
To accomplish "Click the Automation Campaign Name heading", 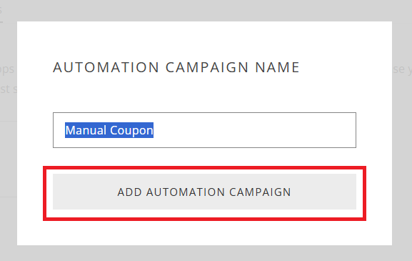I will [176, 67].
